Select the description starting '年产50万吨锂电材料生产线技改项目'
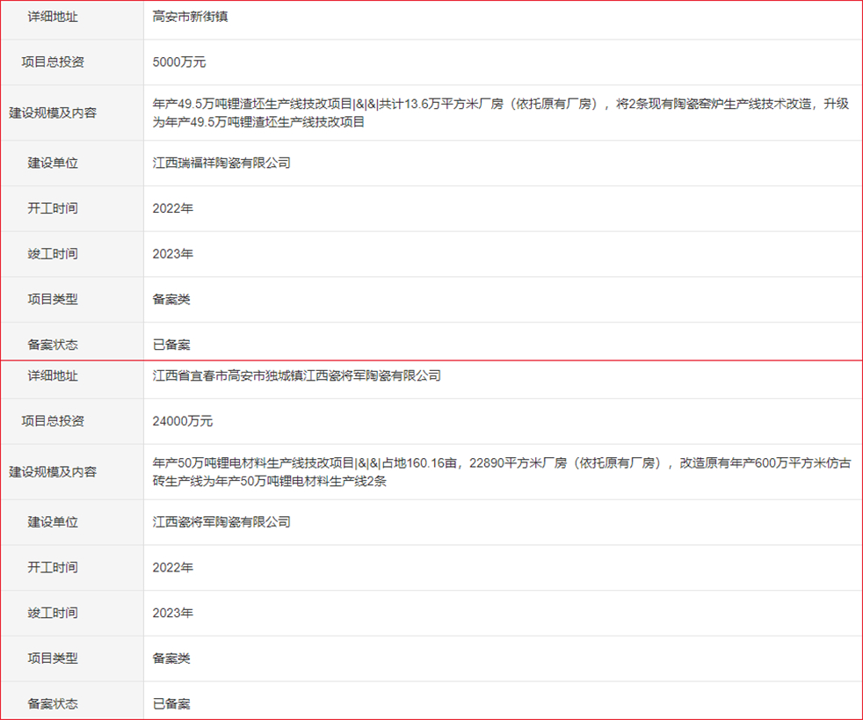 [502, 472]
